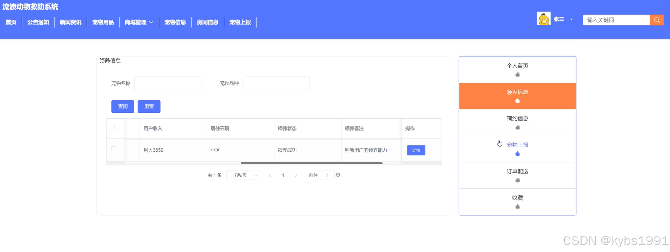Click the 共 1 条 total count text
The height and width of the screenshot is (252, 670).
215,175
